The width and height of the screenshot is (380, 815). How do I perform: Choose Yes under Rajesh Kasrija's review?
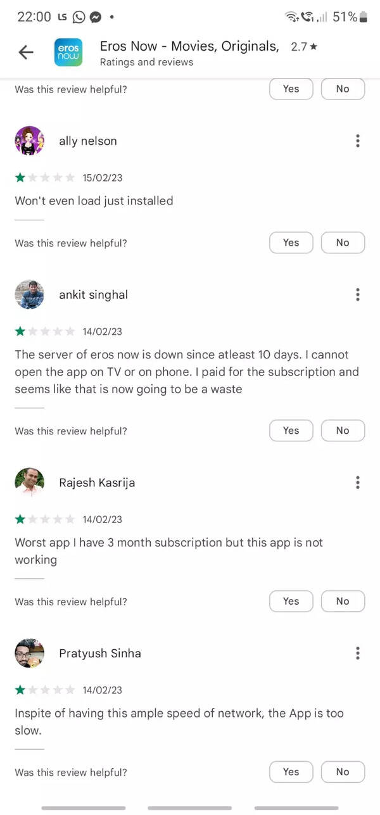[291, 601]
